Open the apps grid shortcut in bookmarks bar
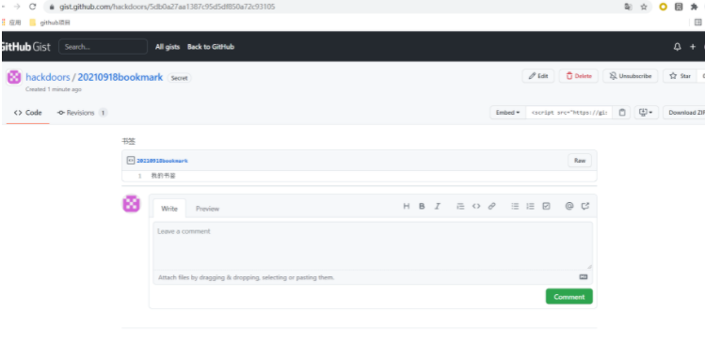Screen dimensions: 705x344 click(11, 23)
